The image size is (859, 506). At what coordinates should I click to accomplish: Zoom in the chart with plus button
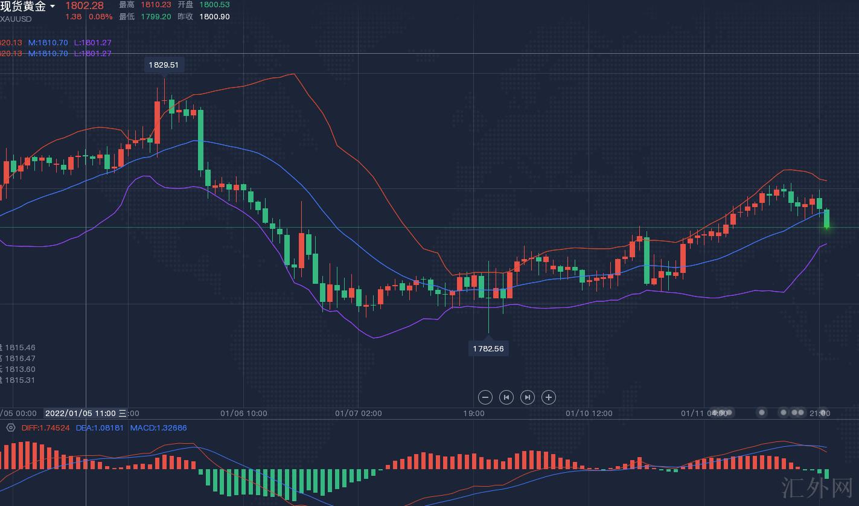coord(549,397)
